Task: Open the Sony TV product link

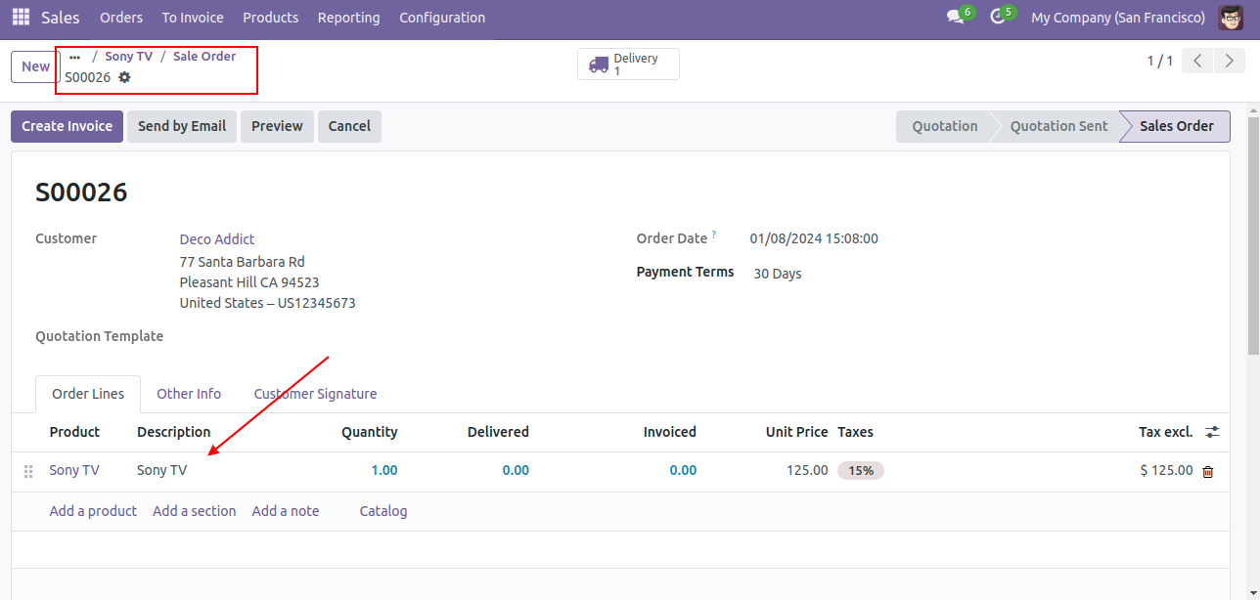Action: coord(74,471)
